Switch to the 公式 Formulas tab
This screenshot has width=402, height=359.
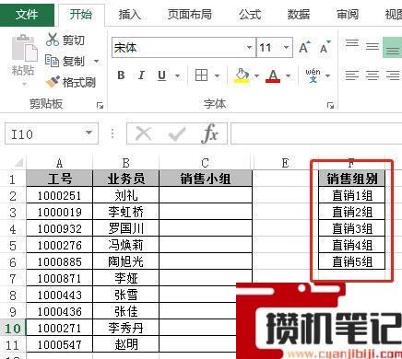[x=250, y=14]
